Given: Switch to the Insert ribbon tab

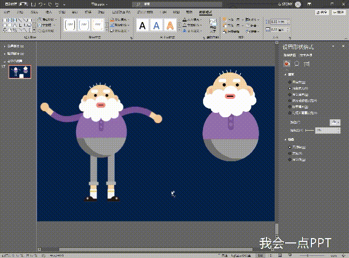Looking at the screenshot, I should 48,12.
